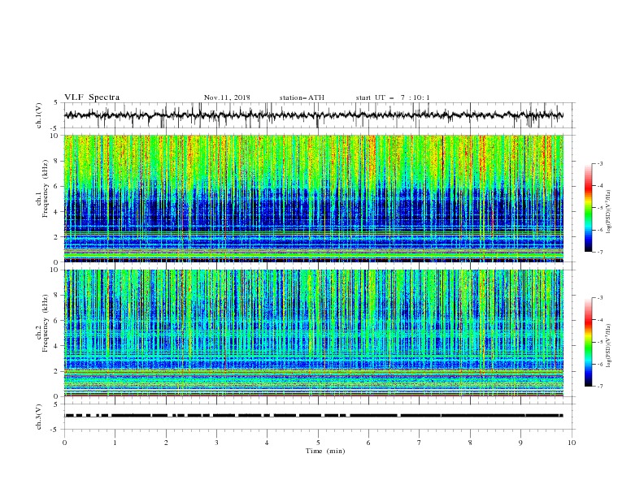Click time axis tick label "10"

[x=572, y=443]
